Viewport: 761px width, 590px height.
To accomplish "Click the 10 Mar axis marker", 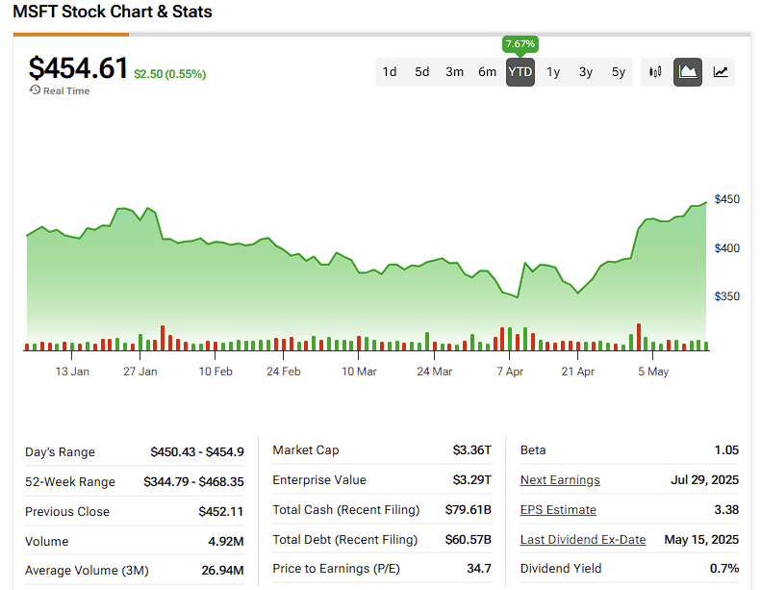I will tap(359, 372).
